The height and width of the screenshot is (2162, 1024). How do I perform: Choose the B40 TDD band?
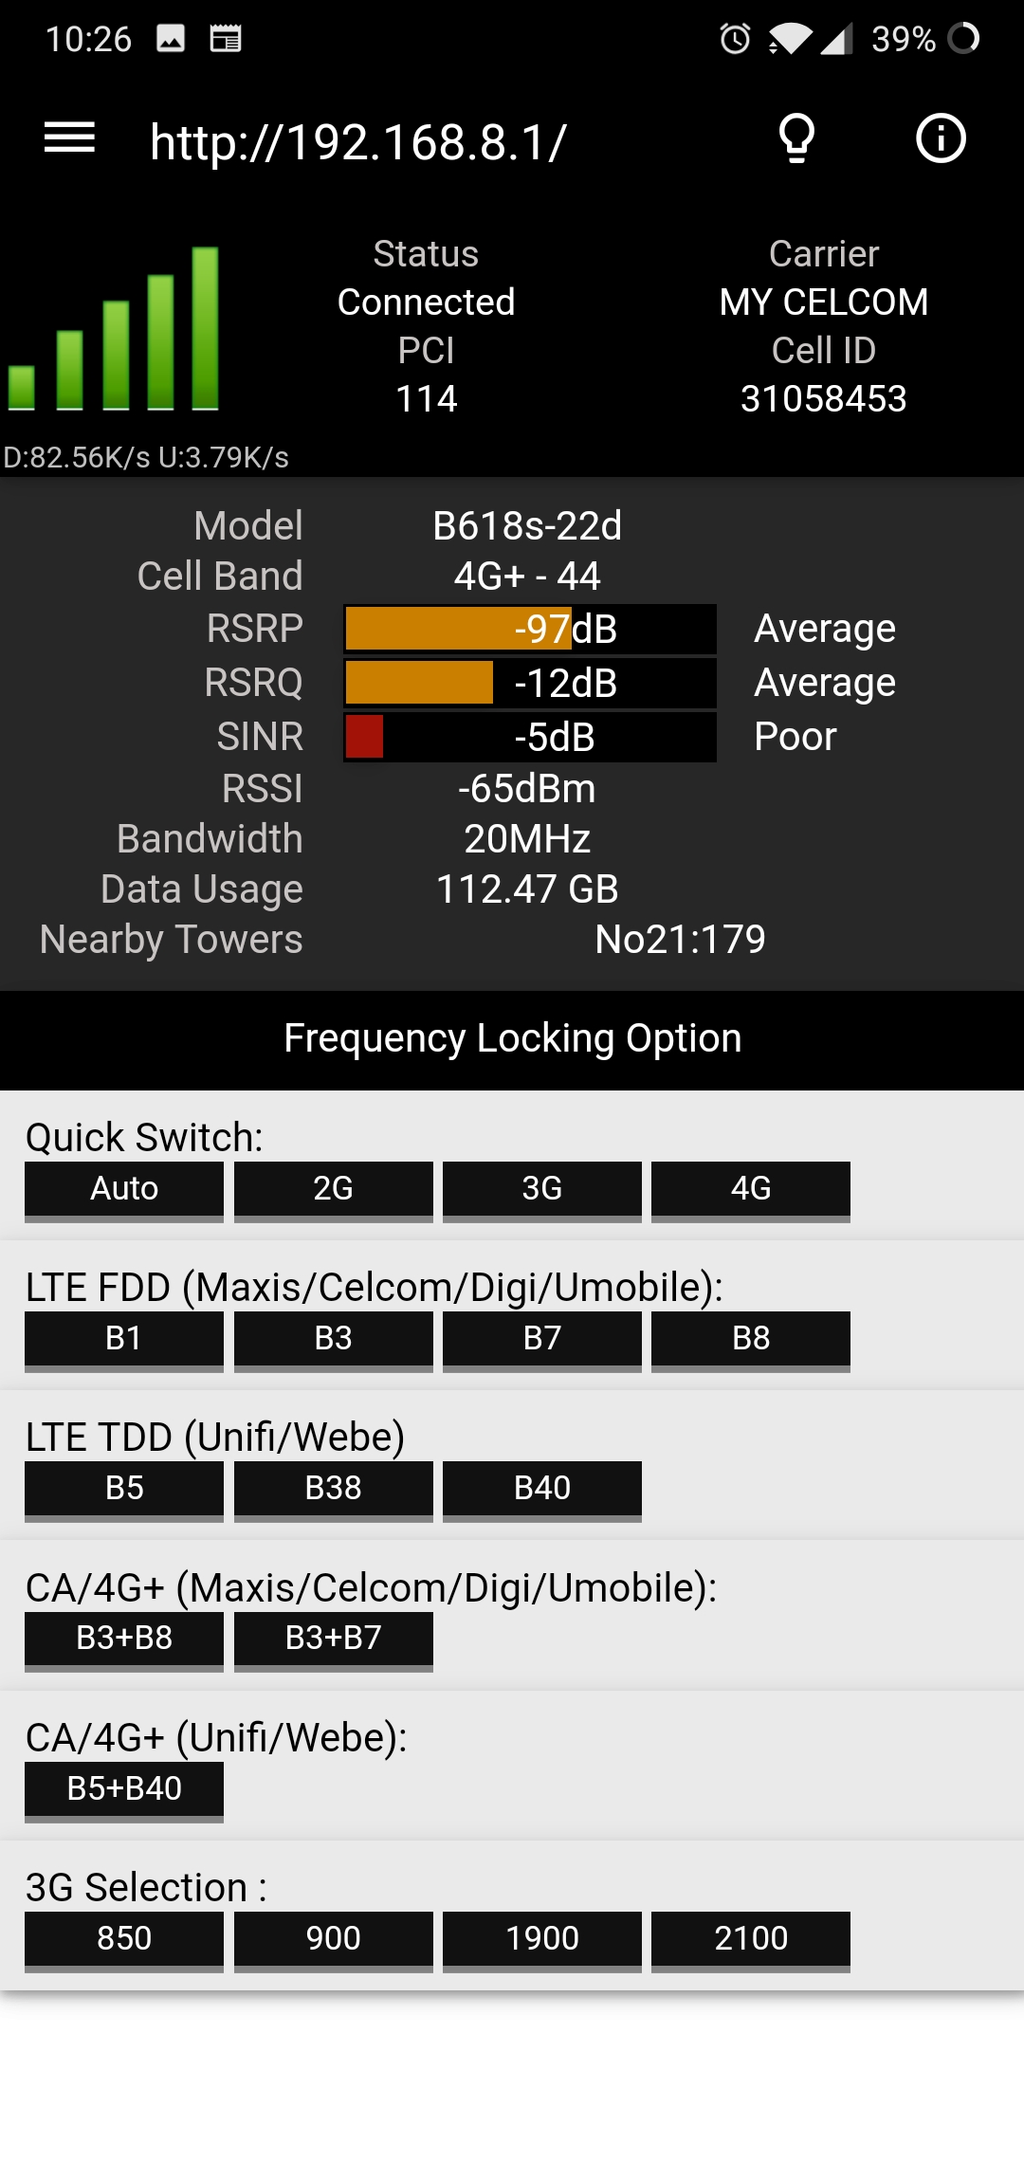pos(542,1491)
